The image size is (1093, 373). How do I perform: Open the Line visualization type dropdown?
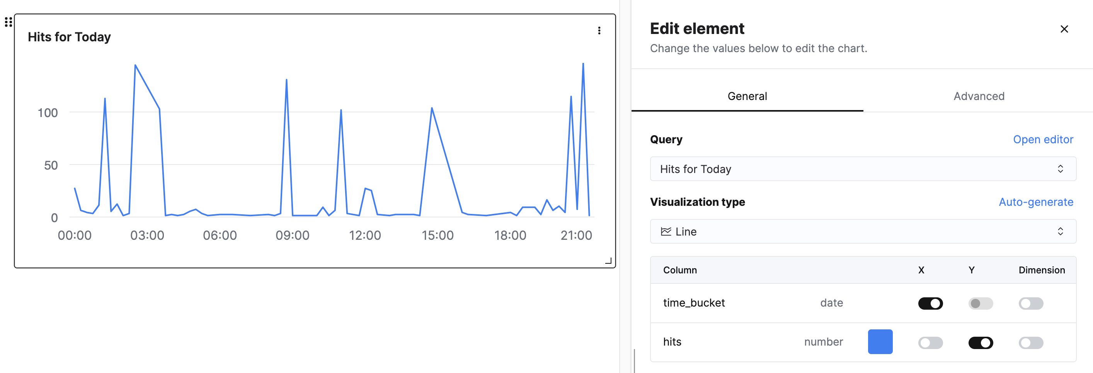click(x=861, y=231)
